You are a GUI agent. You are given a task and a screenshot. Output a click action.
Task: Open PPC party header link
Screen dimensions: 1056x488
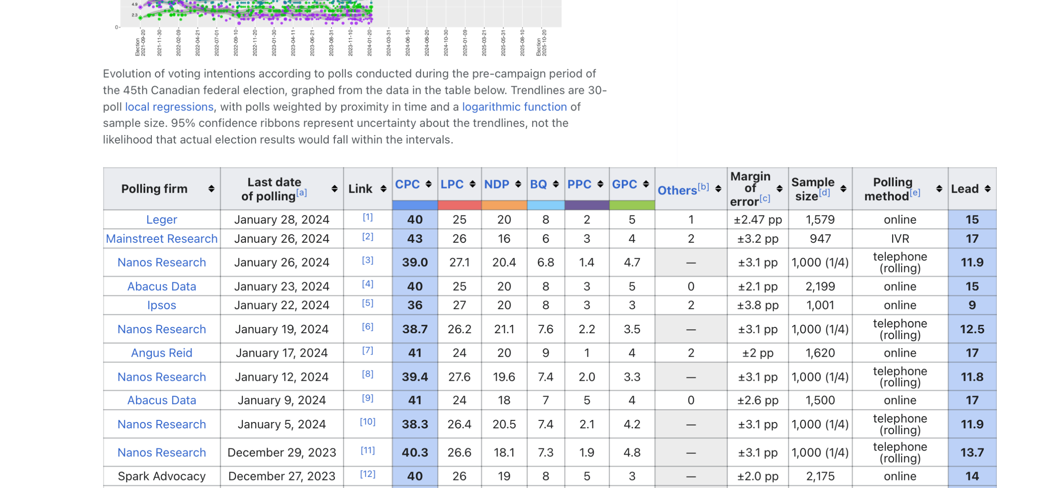click(x=579, y=184)
